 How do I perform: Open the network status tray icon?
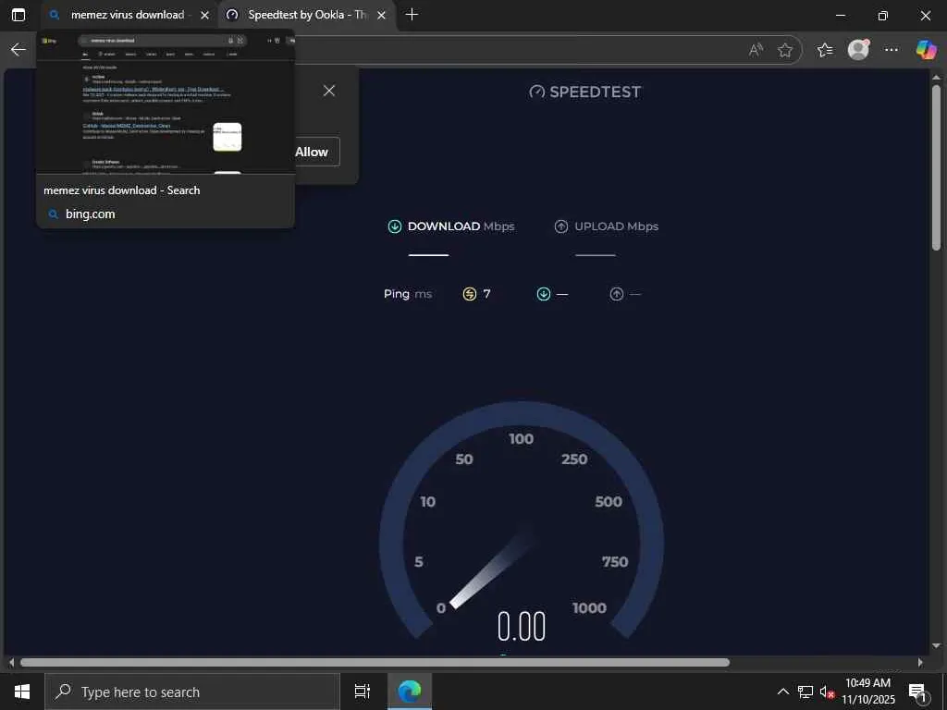click(x=806, y=692)
